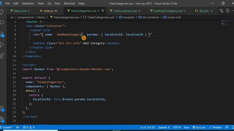
Task: Change language mode via Vue indicator
Action: pos(186,127)
